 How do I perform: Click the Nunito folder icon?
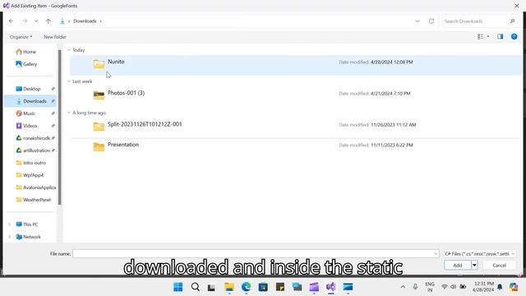[99, 64]
